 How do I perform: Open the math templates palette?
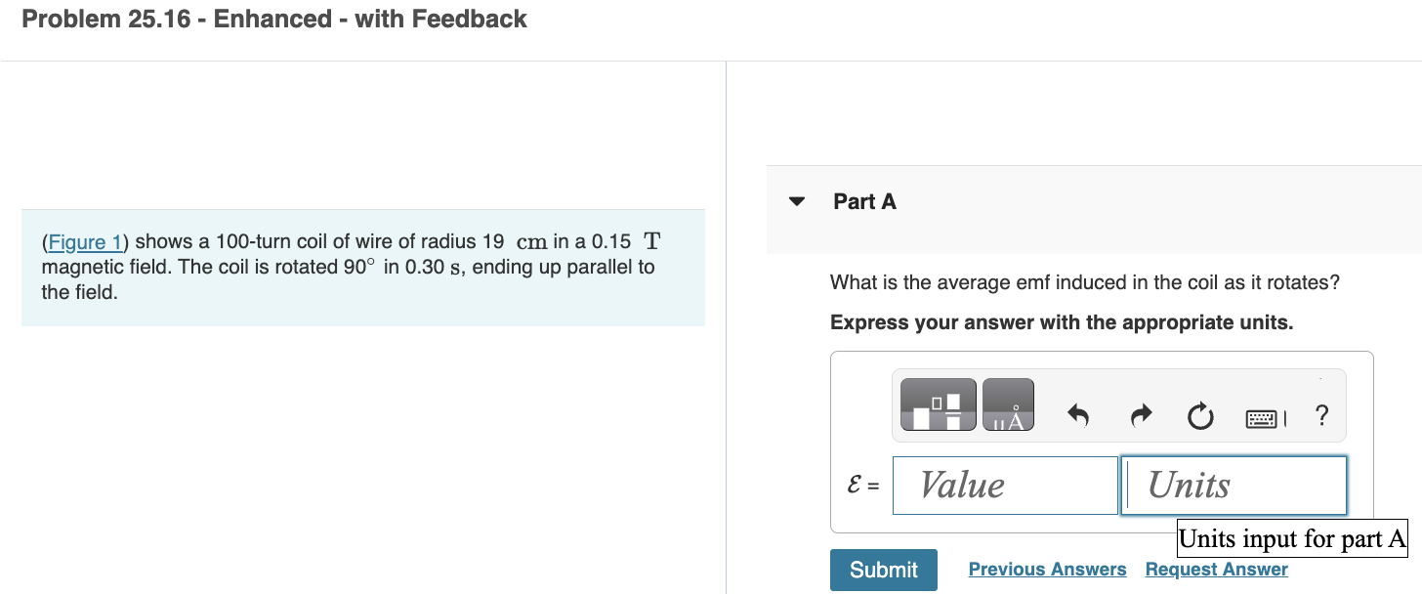click(937, 403)
